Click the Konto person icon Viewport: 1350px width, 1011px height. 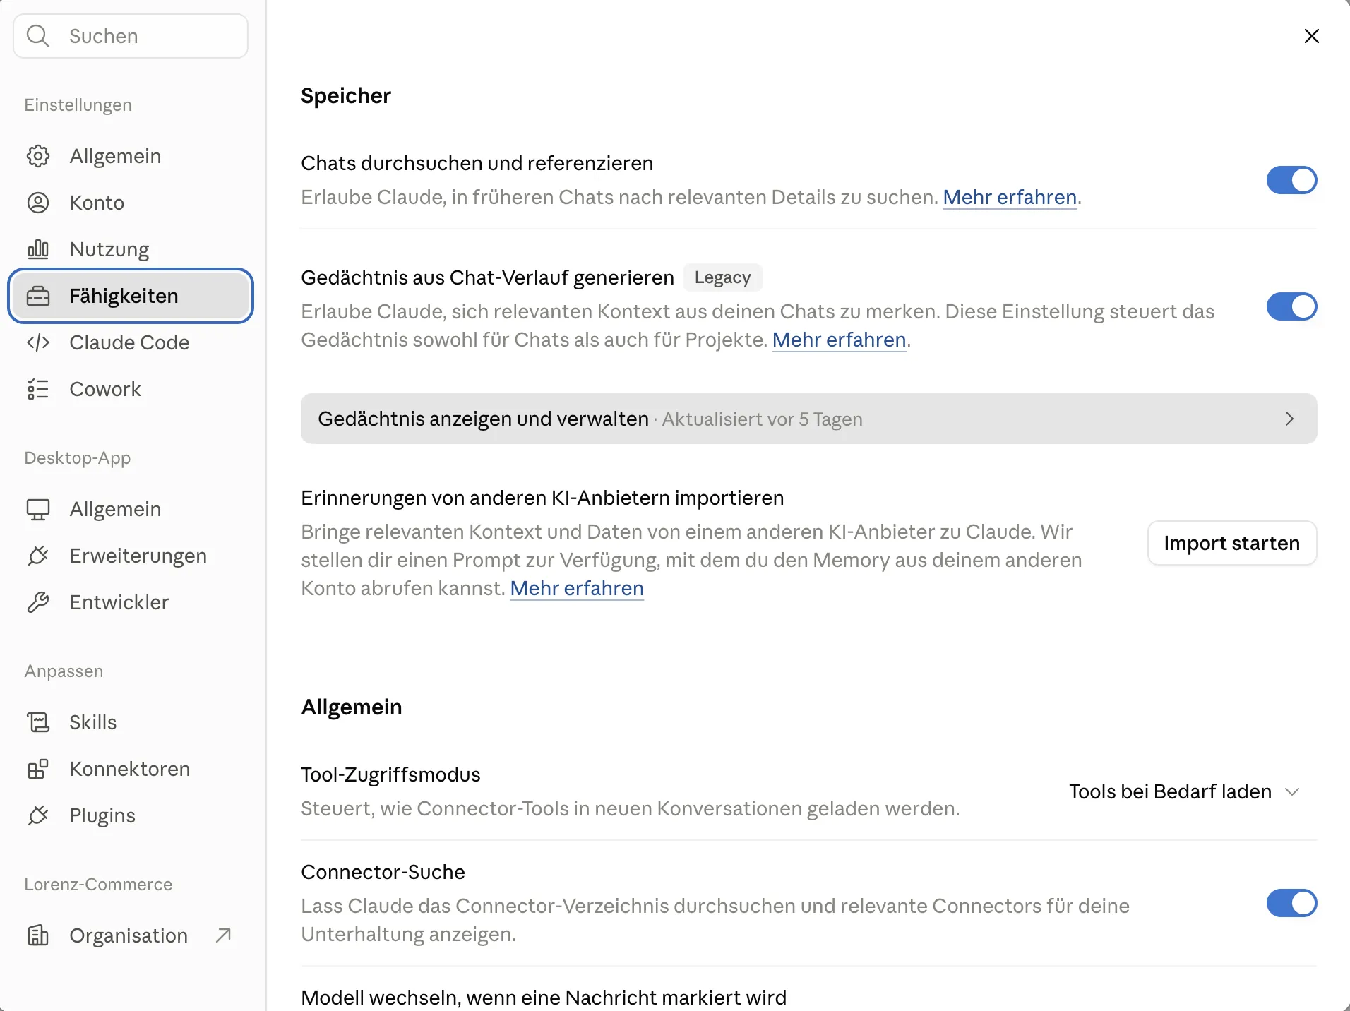(38, 203)
